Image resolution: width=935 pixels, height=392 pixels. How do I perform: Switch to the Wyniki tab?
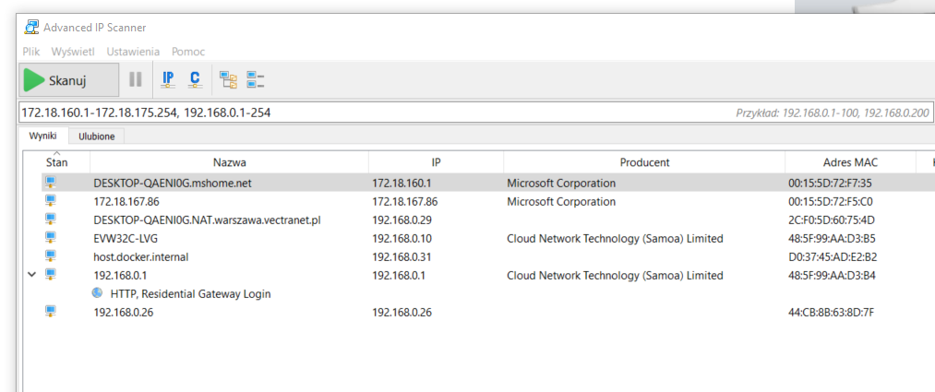(x=43, y=136)
